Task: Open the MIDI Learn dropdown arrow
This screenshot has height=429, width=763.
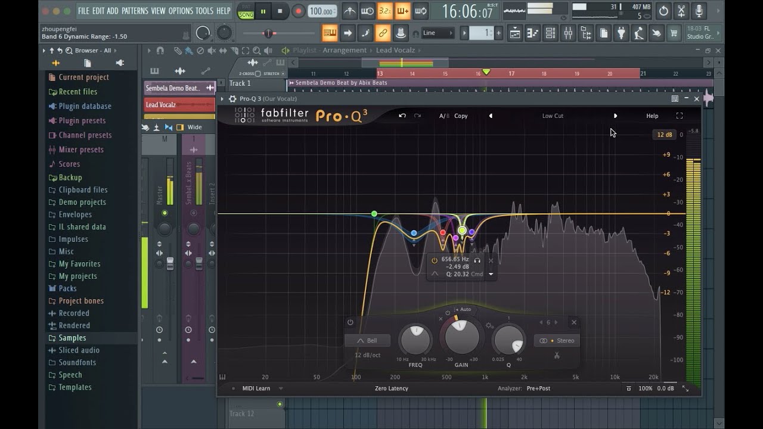Action: tap(281, 388)
